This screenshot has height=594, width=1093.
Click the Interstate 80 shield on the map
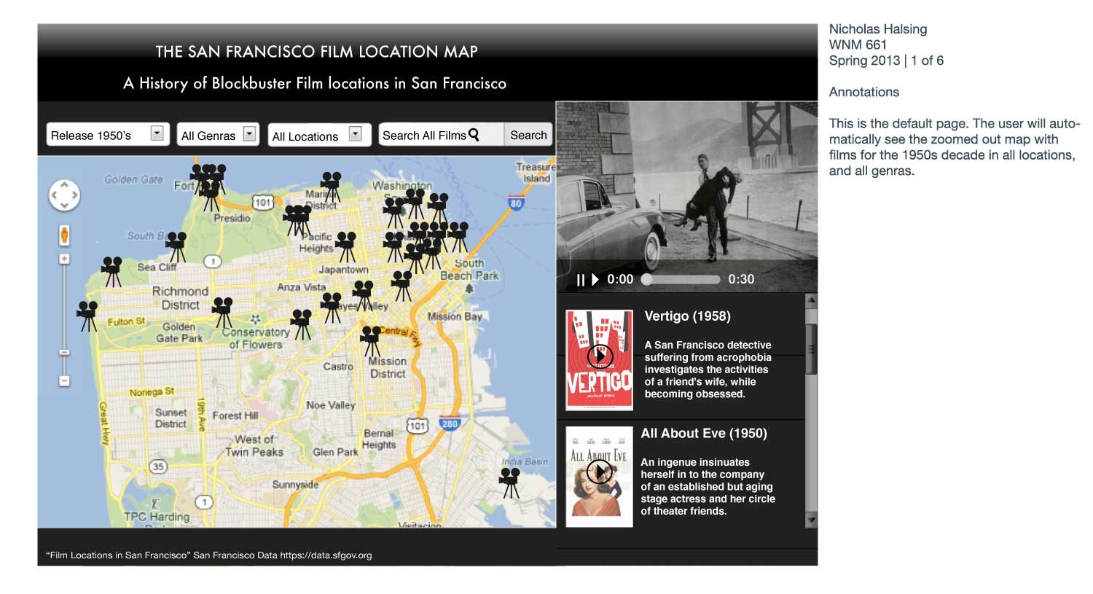[516, 202]
